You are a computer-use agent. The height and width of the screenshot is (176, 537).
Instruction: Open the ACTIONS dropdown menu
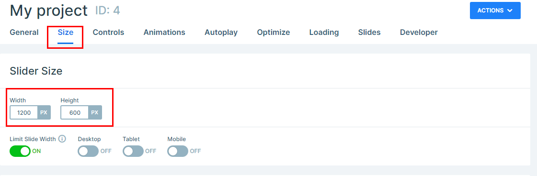(x=495, y=11)
